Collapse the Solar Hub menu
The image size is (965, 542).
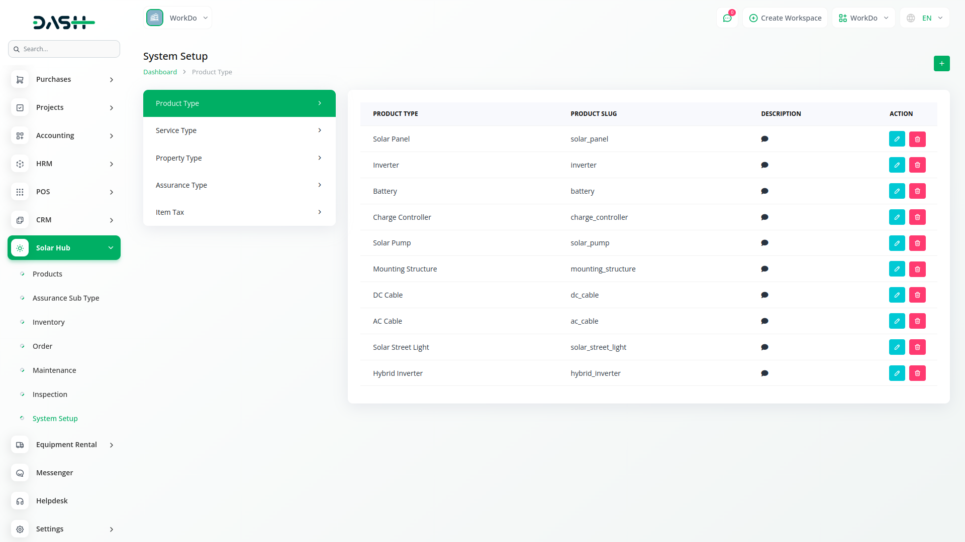[x=64, y=248]
